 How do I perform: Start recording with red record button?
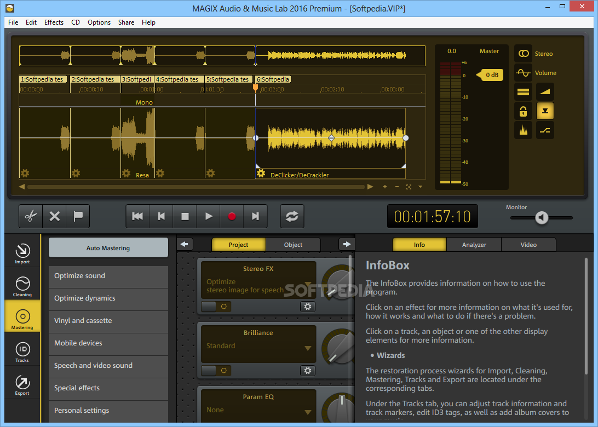click(232, 216)
